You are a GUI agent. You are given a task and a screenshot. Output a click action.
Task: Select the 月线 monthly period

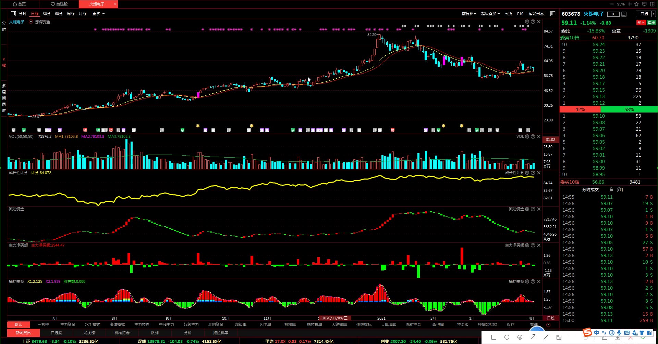(83, 14)
